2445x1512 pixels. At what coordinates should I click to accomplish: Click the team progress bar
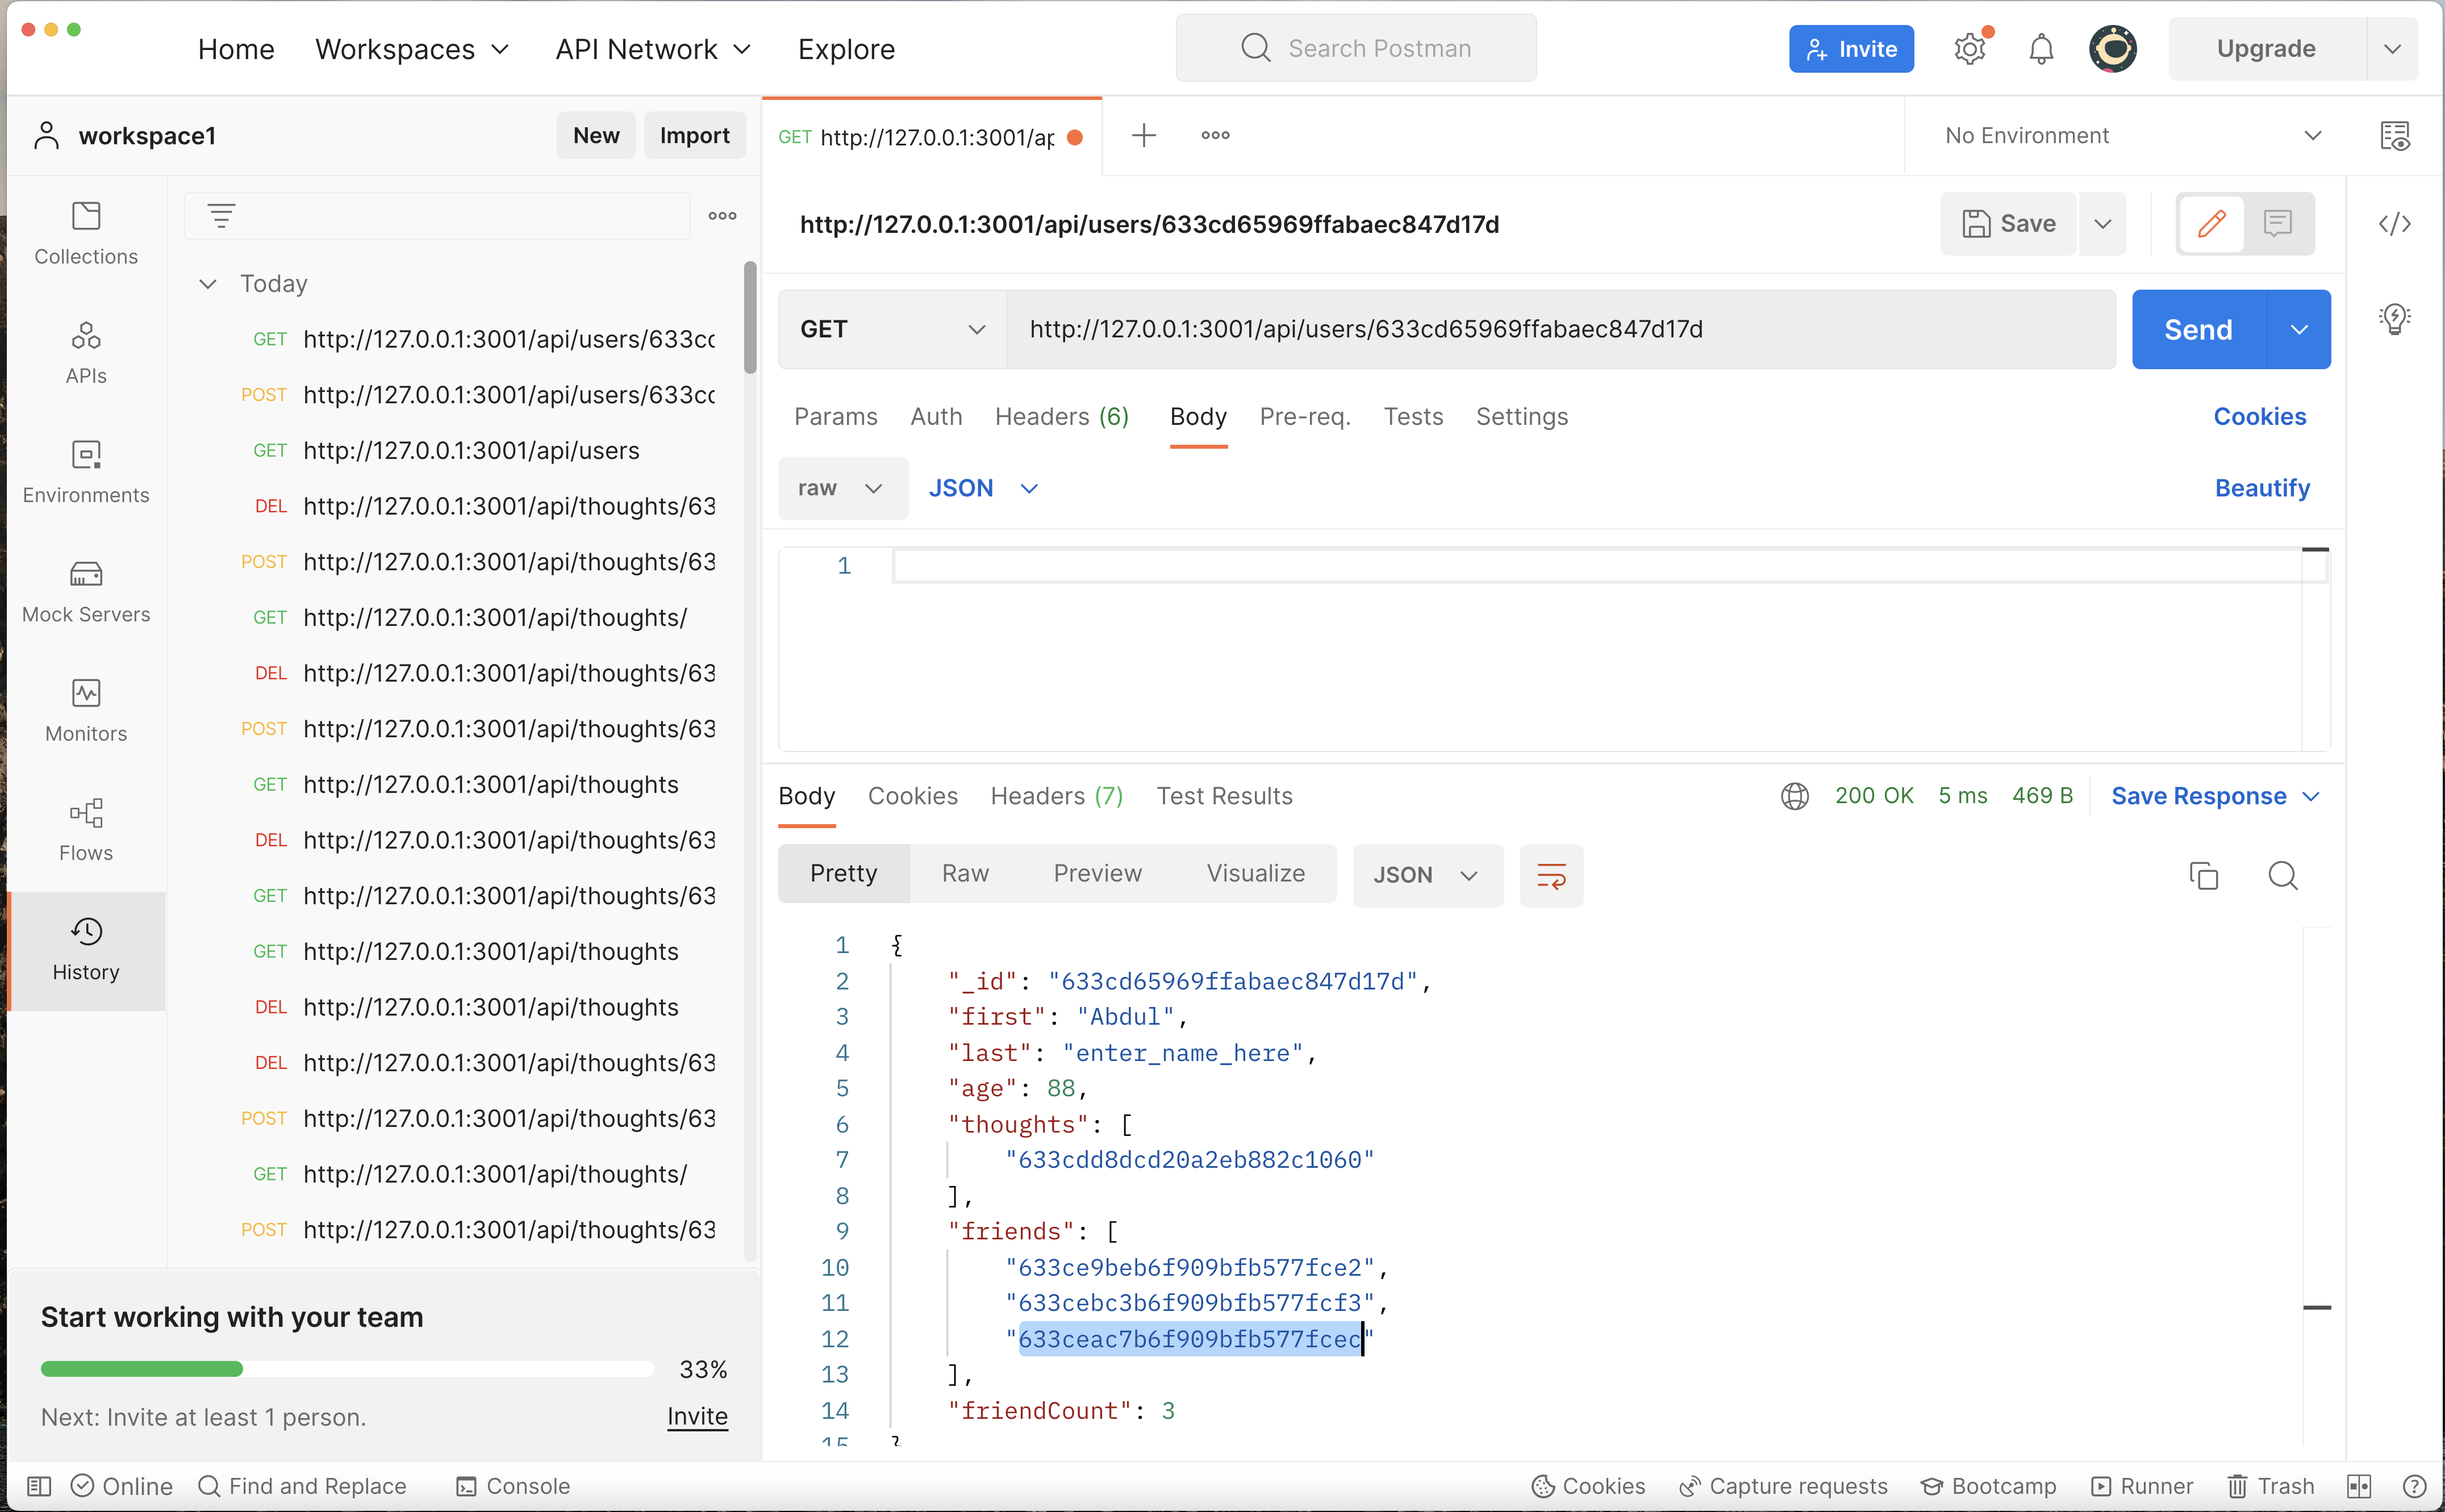(347, 1369)
